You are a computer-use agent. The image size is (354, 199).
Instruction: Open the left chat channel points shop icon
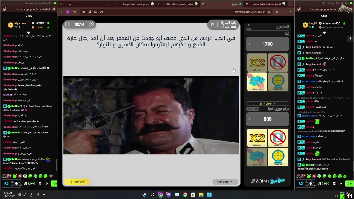tap(40, 184)
